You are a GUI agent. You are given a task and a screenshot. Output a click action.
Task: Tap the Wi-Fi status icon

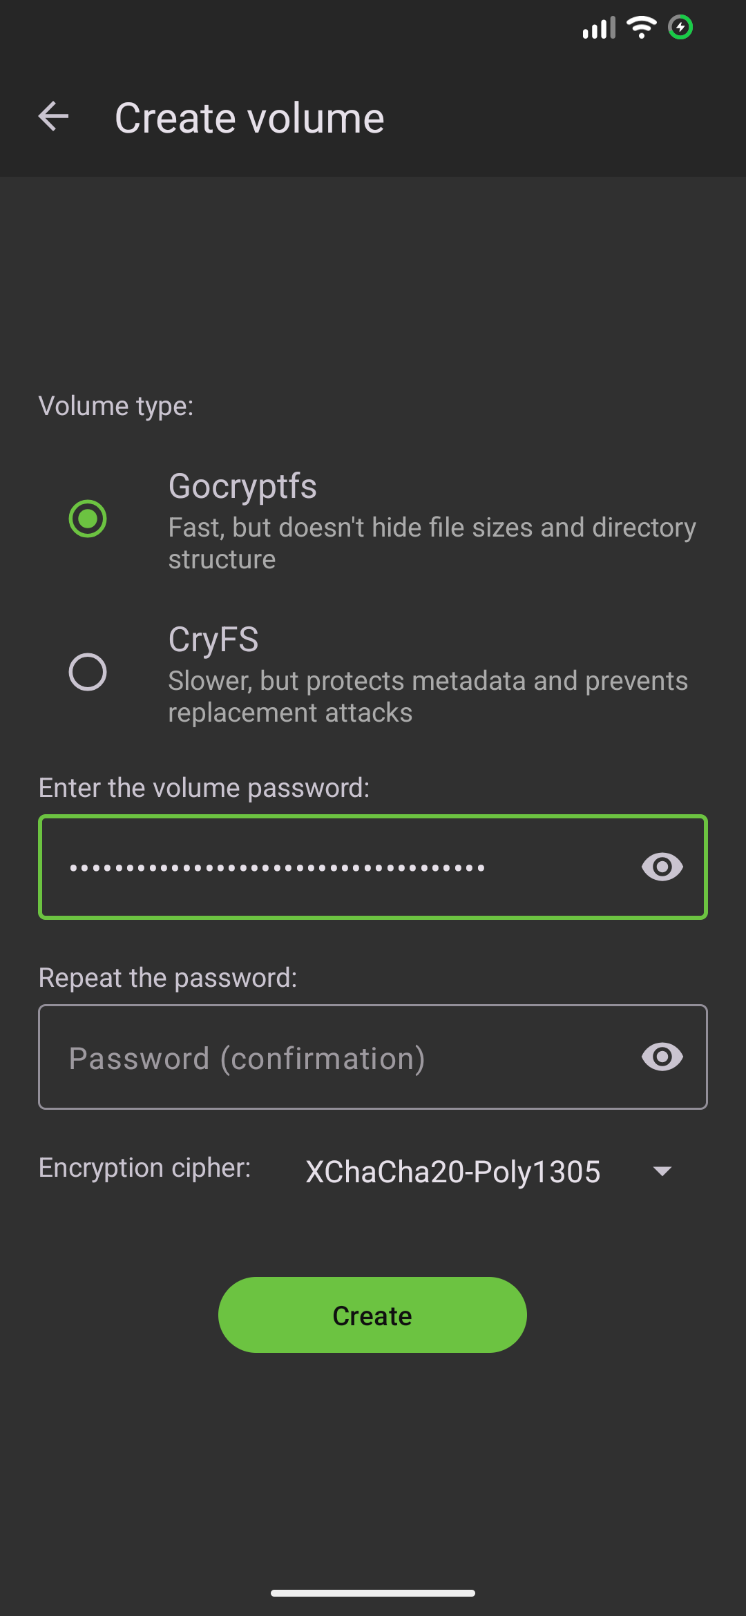pyautogui.click(x=641, y=28)
